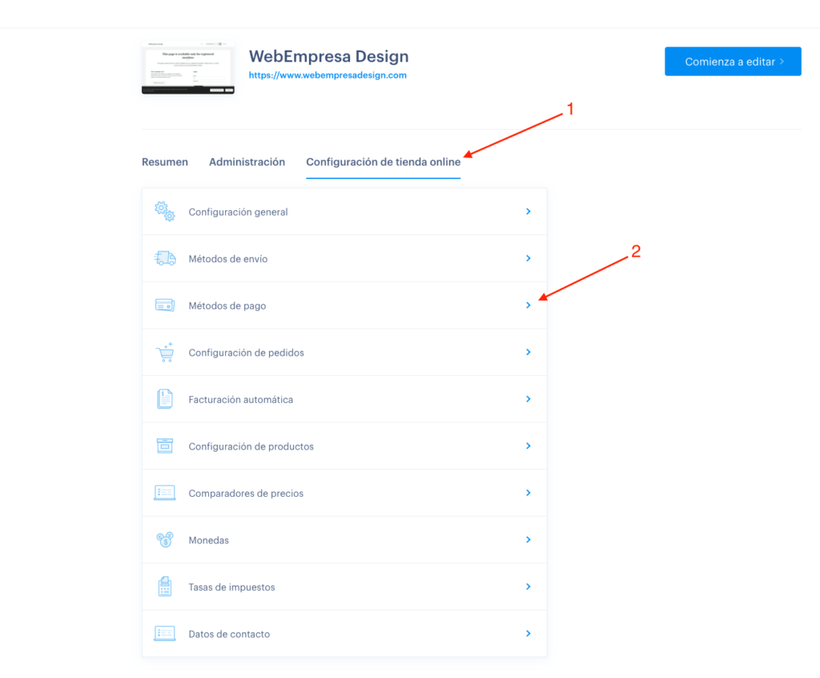820x678 pixels.
Task: Open the Facturación automática settings row
Action: [x=344, y=399]
